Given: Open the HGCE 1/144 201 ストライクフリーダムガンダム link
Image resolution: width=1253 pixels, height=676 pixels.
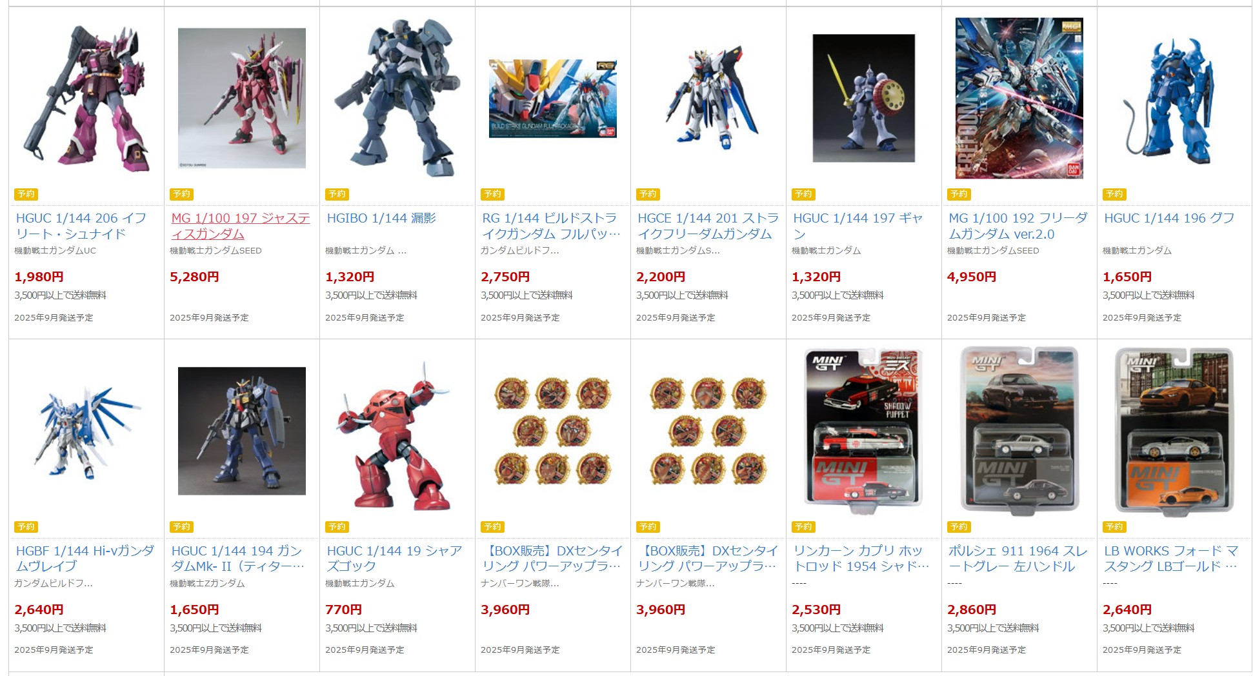Looking at the screenshot, I should (708, 226).
